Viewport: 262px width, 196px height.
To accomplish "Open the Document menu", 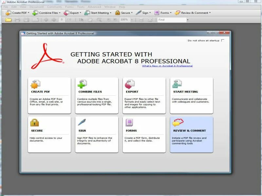I will point(37,7).
